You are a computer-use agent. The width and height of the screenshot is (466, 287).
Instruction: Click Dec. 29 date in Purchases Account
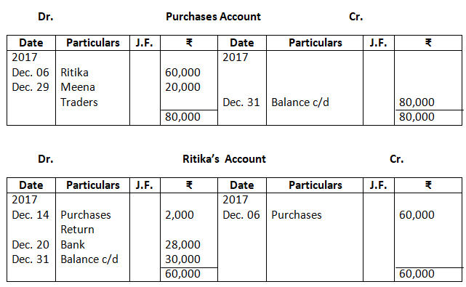pos(31,87)
